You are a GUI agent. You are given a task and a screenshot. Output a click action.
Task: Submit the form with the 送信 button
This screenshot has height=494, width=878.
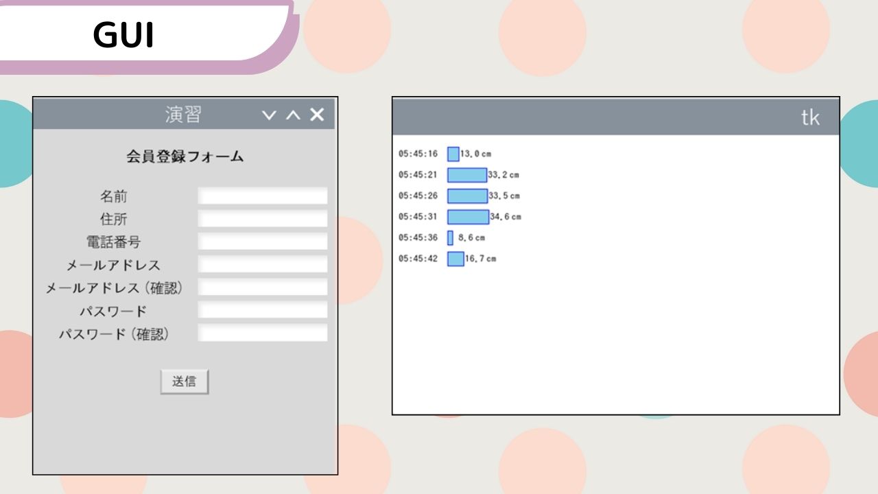[185, 382]
